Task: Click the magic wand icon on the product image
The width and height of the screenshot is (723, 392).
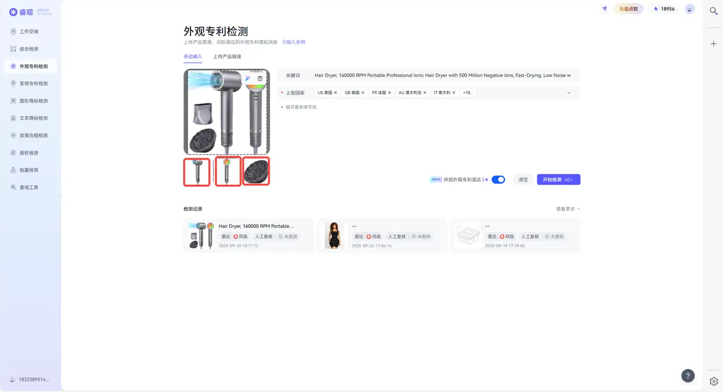Action: point(248,78)
